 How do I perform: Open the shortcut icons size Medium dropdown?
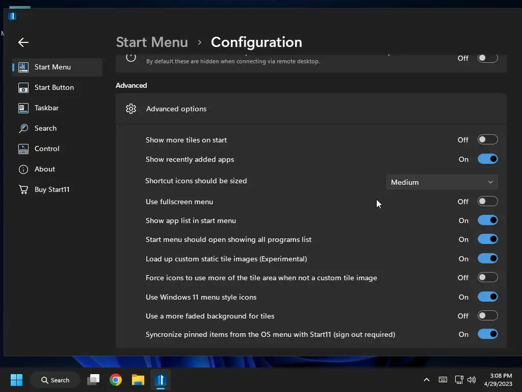click(x=442, y=182)
